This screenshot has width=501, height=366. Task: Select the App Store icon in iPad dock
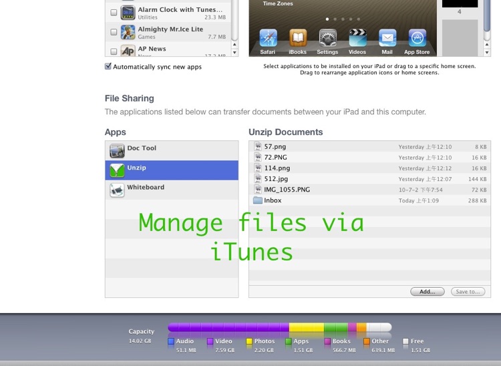pyautogui.click(x=417, y=38)
